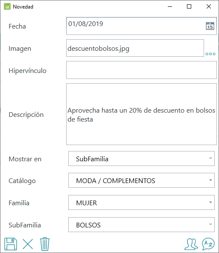Open the translation speech bubble icon
The width and height of the screenshot is (219, 253).
click(208, 244)
